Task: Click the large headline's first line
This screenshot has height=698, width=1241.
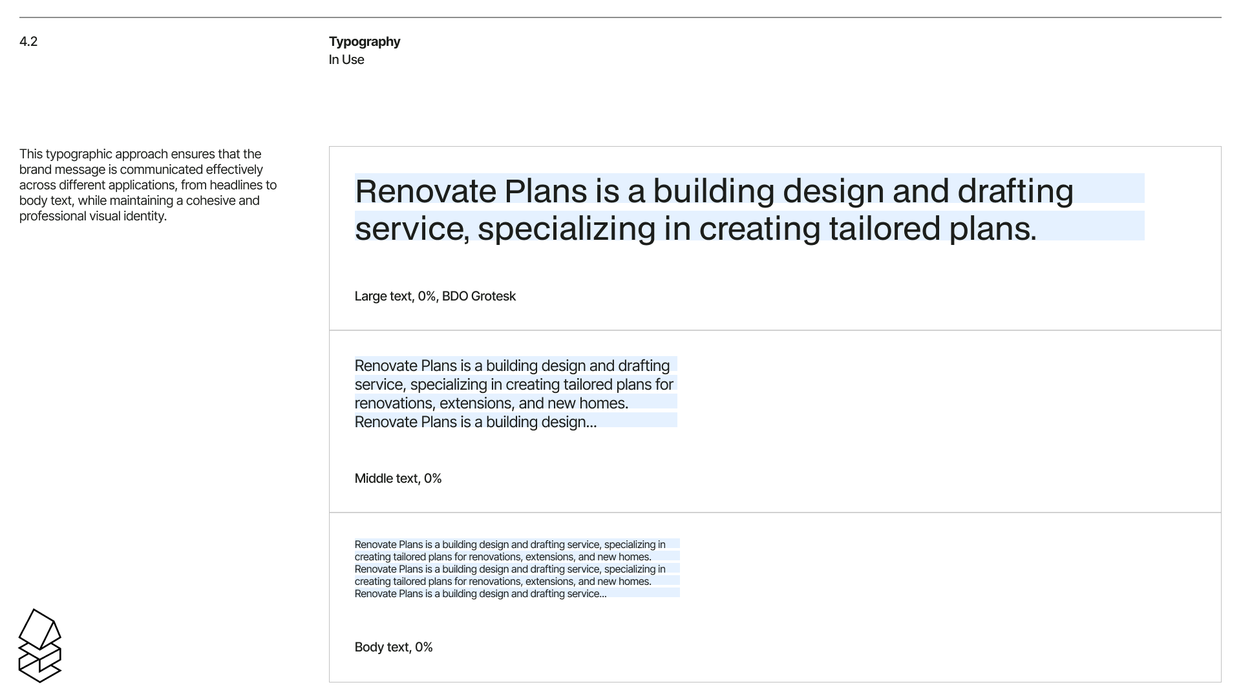Action: 714,191
